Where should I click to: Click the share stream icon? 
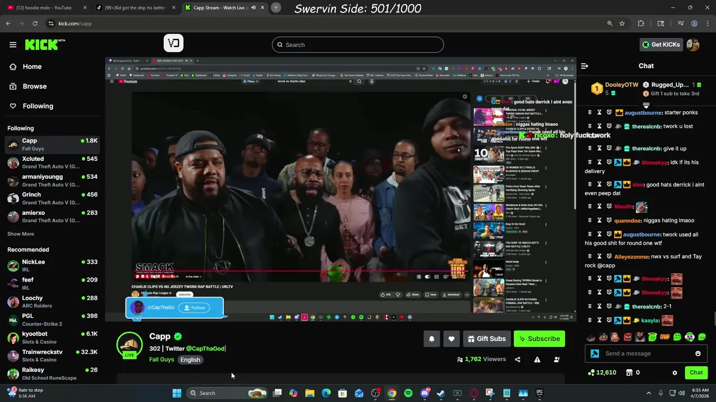[517, 360]
